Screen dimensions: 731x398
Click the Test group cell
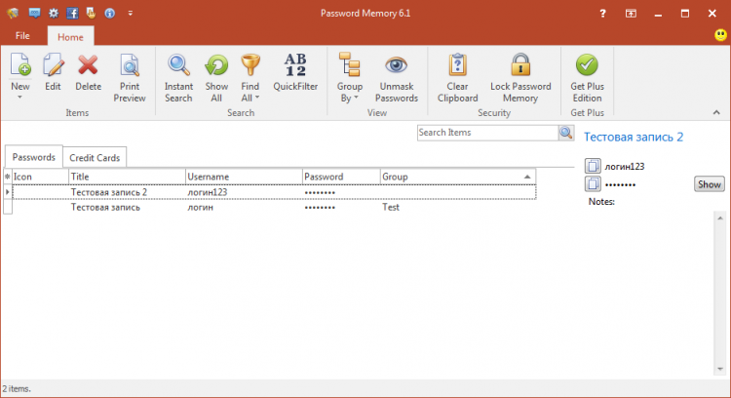pos(391,207)
